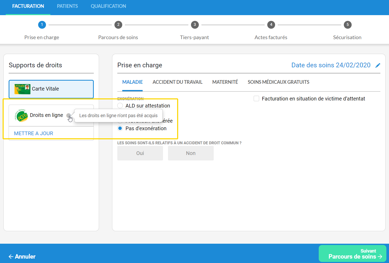The image size is (389, 263).
Task: Switch to the Accident du travail tab
Action: tap(177, 82)
